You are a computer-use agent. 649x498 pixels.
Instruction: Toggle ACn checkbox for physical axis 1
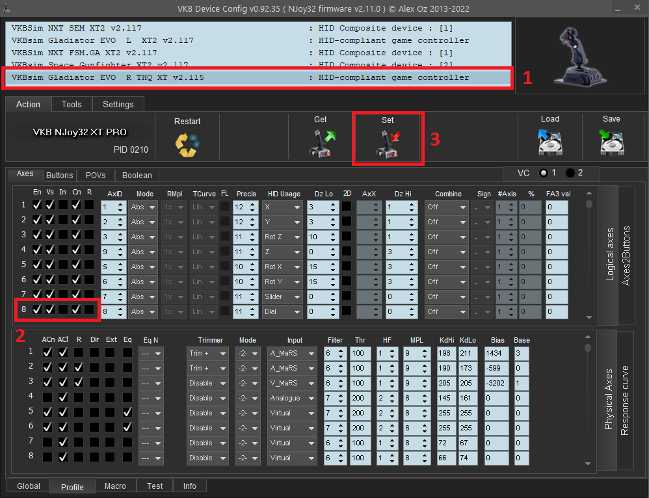coord(47,352)
